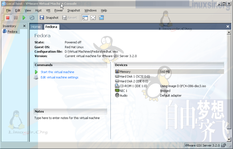The height and width of the screenshot is (149, 233).
Task: Toggle quick switch mode icon
Action: coord(101,18)
